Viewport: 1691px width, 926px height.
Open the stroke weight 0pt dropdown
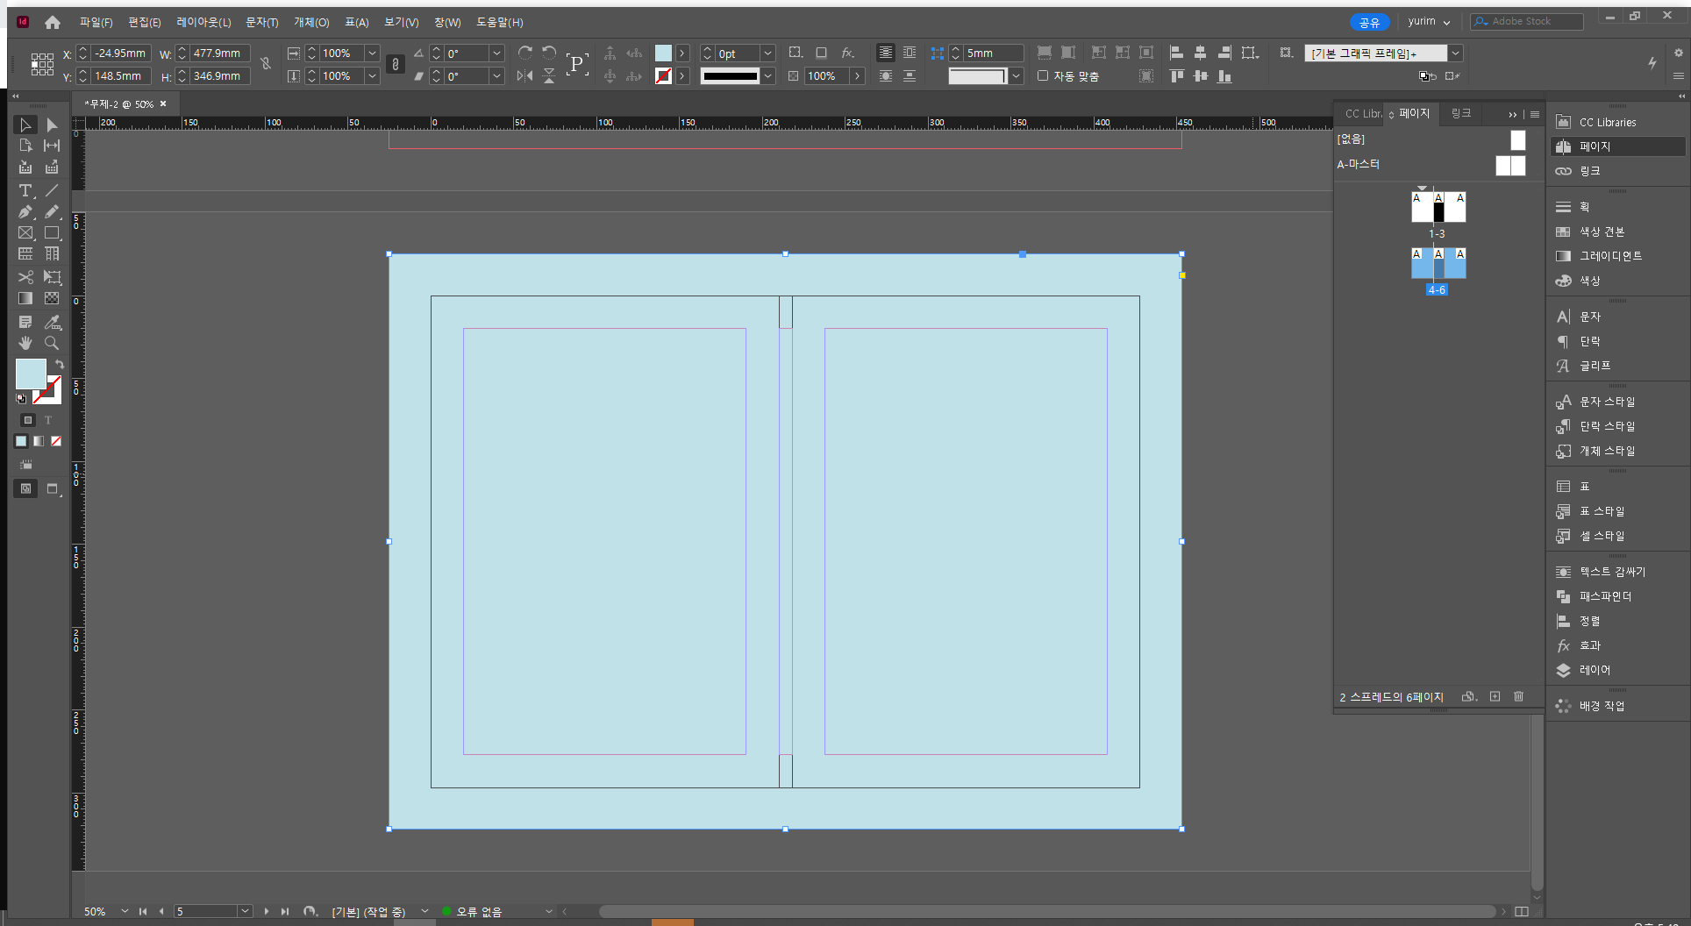click(x=767, y=53)
